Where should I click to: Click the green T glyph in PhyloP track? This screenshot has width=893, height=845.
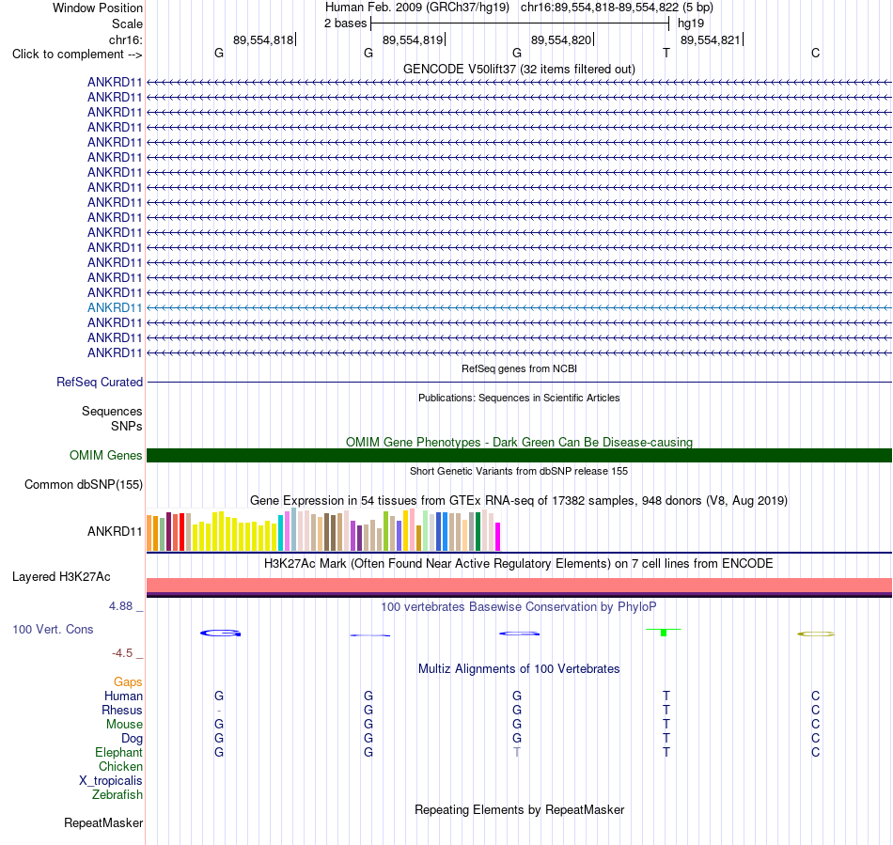click(x=664, y=632)
